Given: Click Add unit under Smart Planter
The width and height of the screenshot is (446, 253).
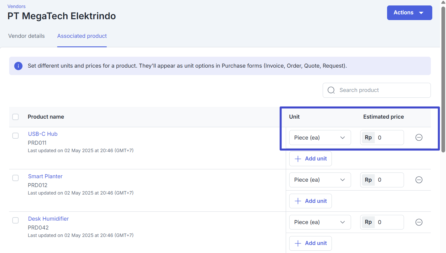Looking at the screenshot, I should coord(310,201).
